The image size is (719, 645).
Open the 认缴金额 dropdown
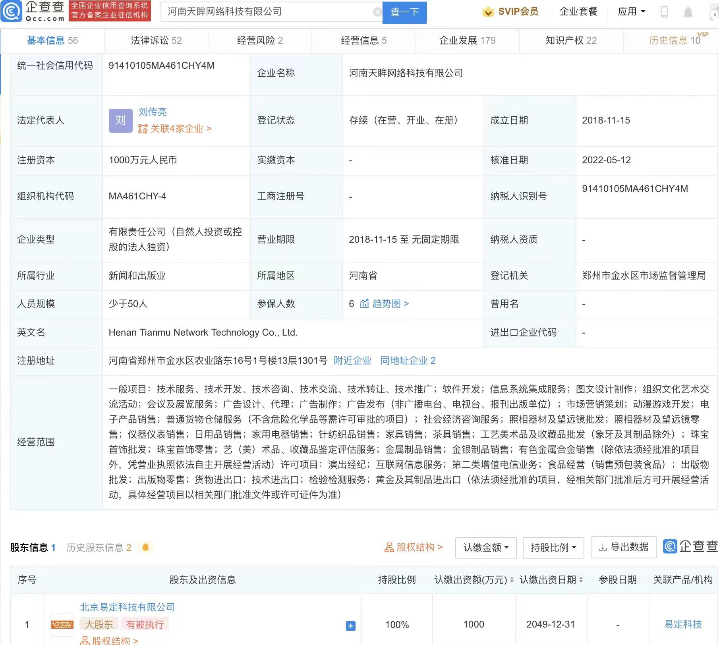tap(486, 548)
